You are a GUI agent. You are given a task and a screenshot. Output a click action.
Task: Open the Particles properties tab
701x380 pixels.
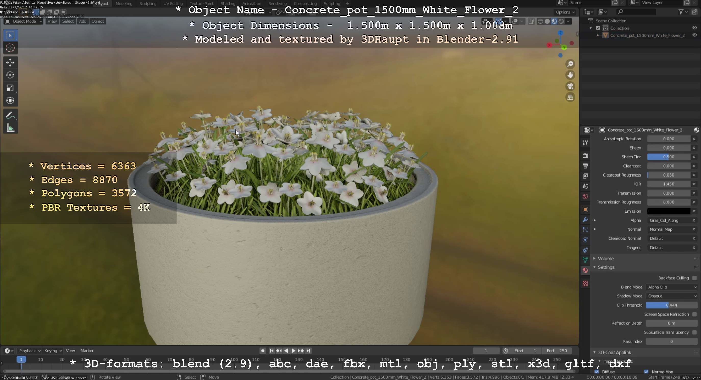click(x=585, y=230)
